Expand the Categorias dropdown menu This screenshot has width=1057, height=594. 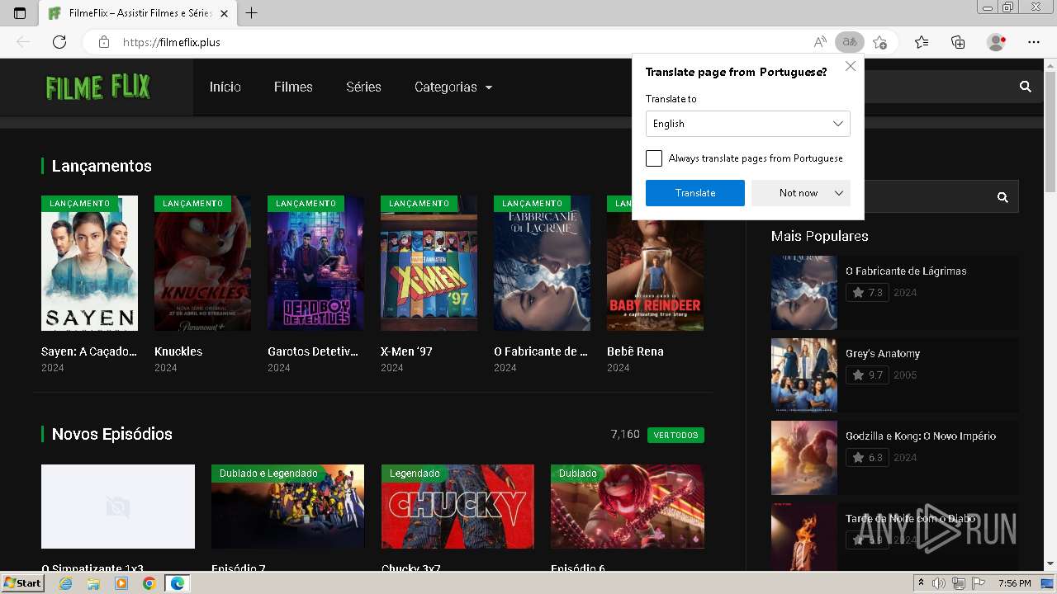[x=453, y=87]
